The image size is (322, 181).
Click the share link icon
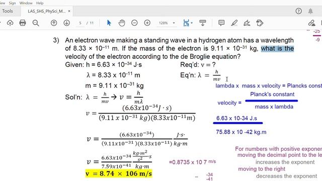pos(311,23)
